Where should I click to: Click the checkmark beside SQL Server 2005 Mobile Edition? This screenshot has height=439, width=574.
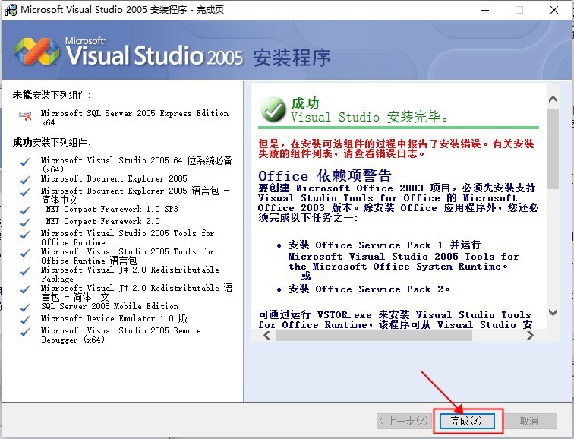pyautogui.click(x=26, y=307)
